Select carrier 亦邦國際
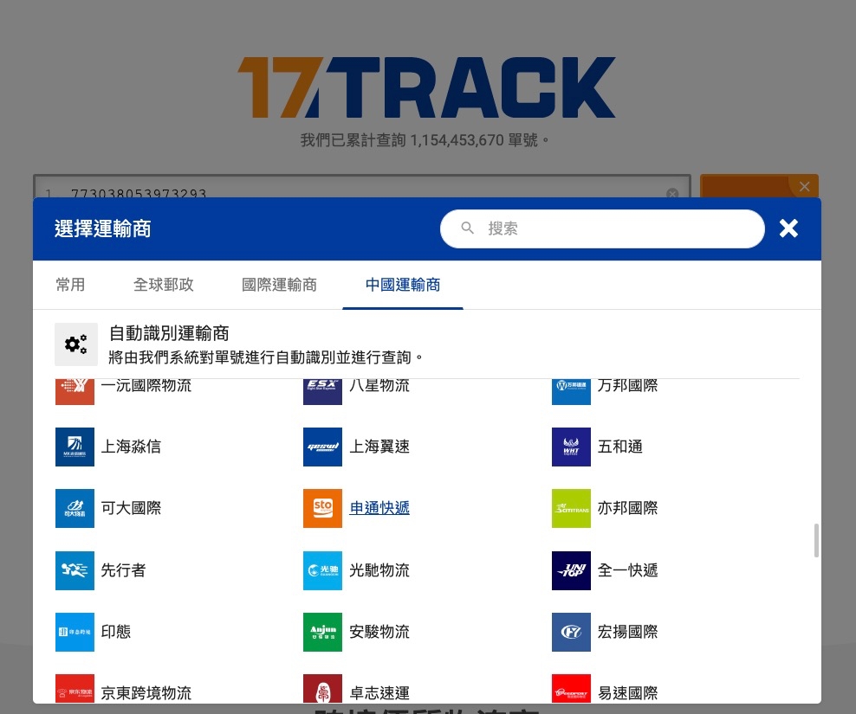 click(x=628, y=508)
